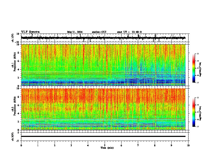This screenshot has height=163, width=212.
Task: Click the ch.1 "Frequency (kHz)" axis label
Action: 15,62
